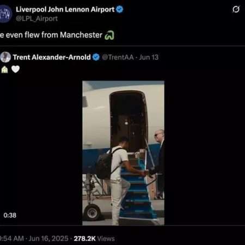Screen dimensions: 245x245
Task: Click the white heart emoji
Action: click(15, 69)
